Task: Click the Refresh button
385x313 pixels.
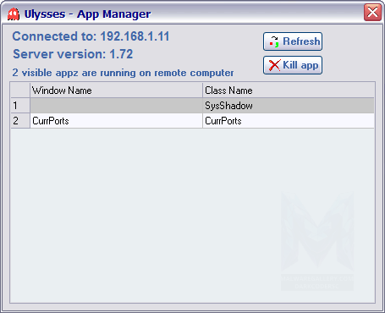Action: tap(293, 41)
